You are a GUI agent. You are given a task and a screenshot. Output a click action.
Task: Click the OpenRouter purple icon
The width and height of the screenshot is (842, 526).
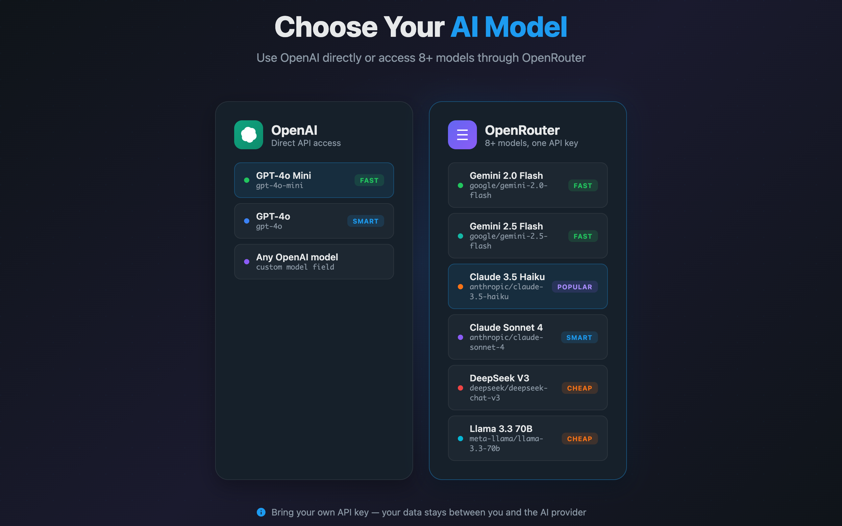pos(462,135)
